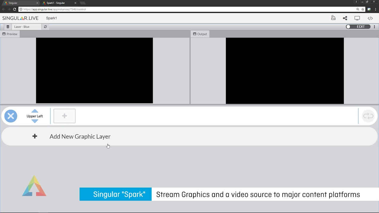This screenshot has width=379, height=213.
Task: Click the site info icon in address bar
Action: pos(21,9)
